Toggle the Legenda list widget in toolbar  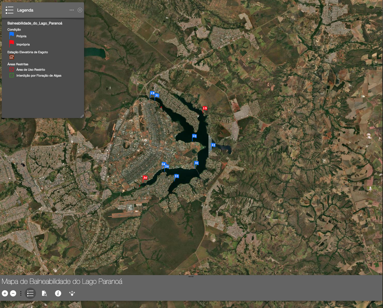(x=30, y=293)
